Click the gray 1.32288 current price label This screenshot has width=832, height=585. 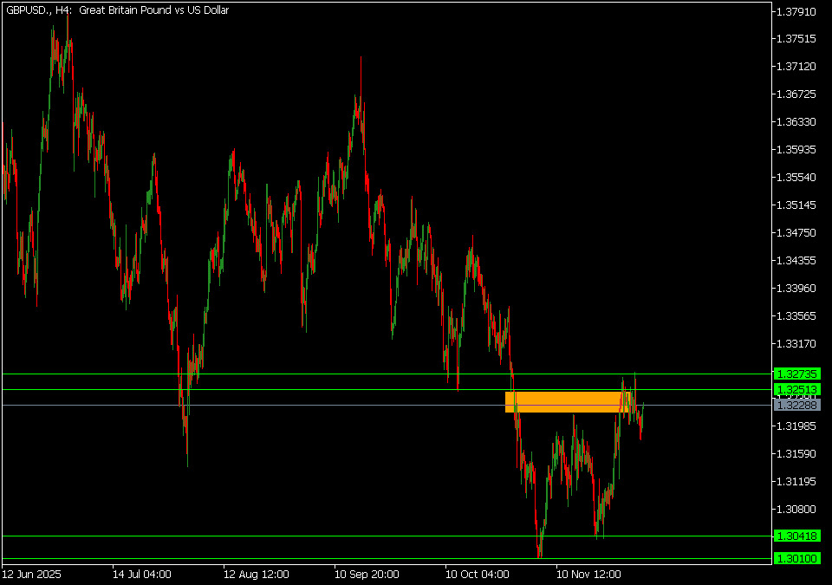click(x=797, y=405)
